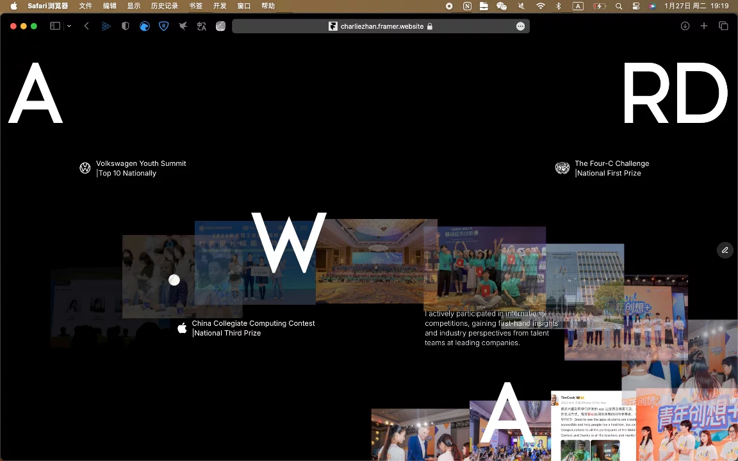Screen dimensions: 738x461
Task: Toggle the Safari sidebar button
Action: point(55,26)
